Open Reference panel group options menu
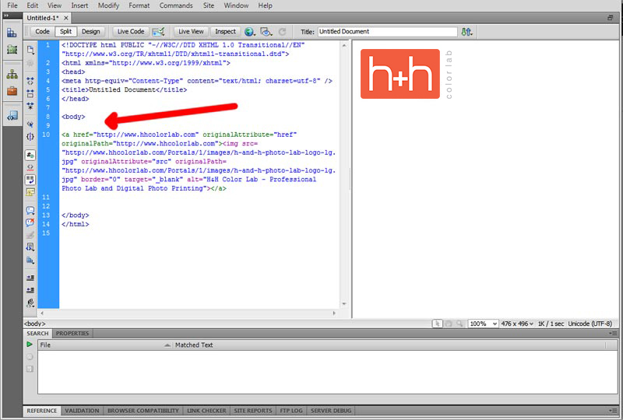Screen dimensions: 623x420 pos(614,411)
